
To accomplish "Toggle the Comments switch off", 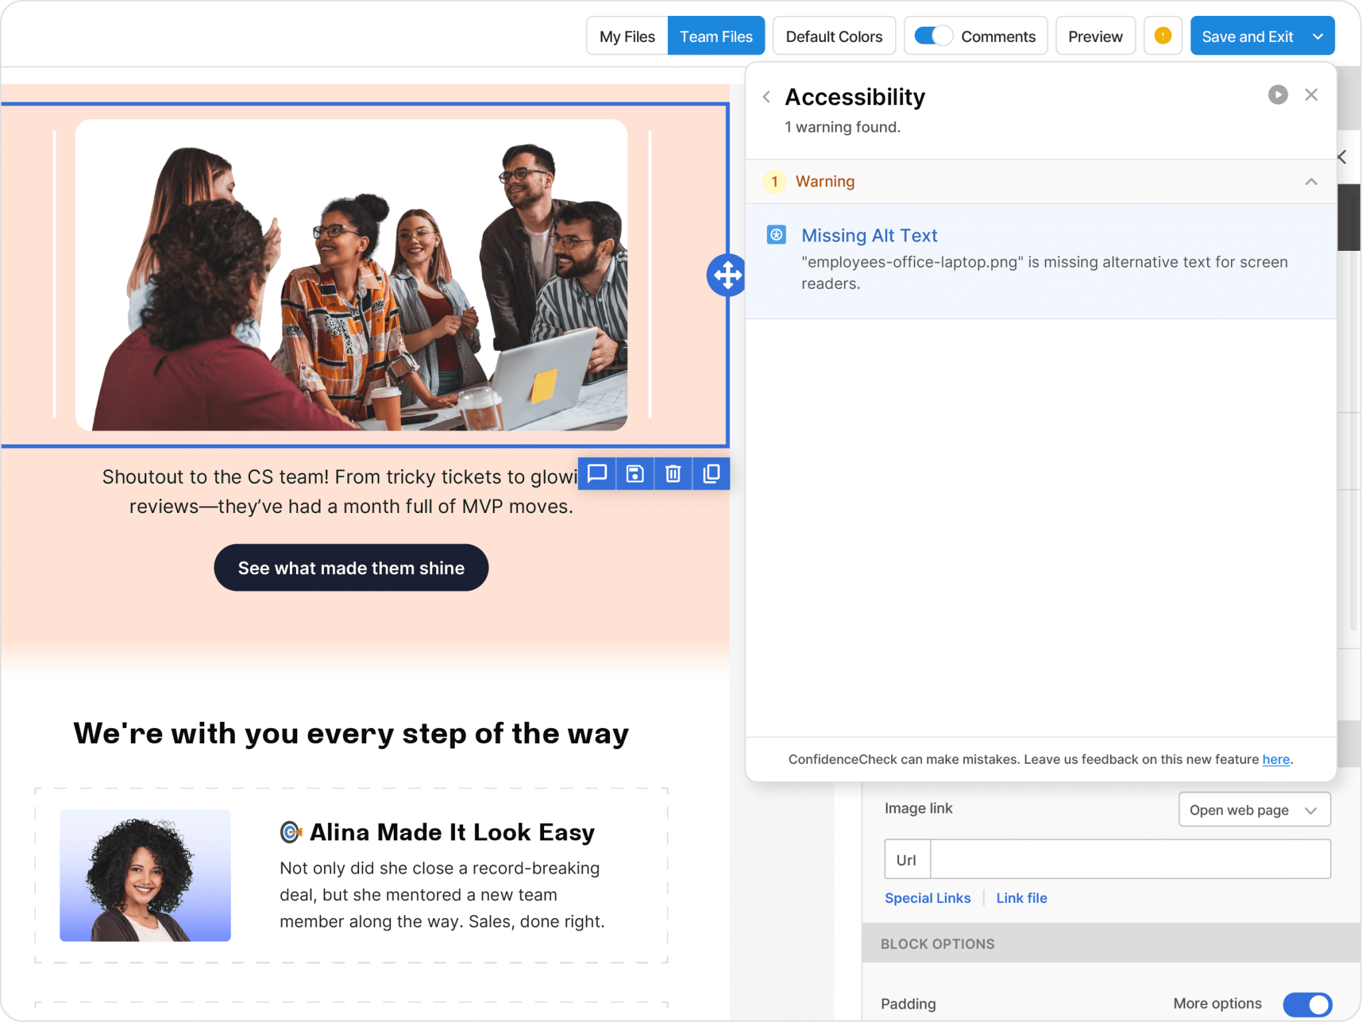I will (933, 36).
